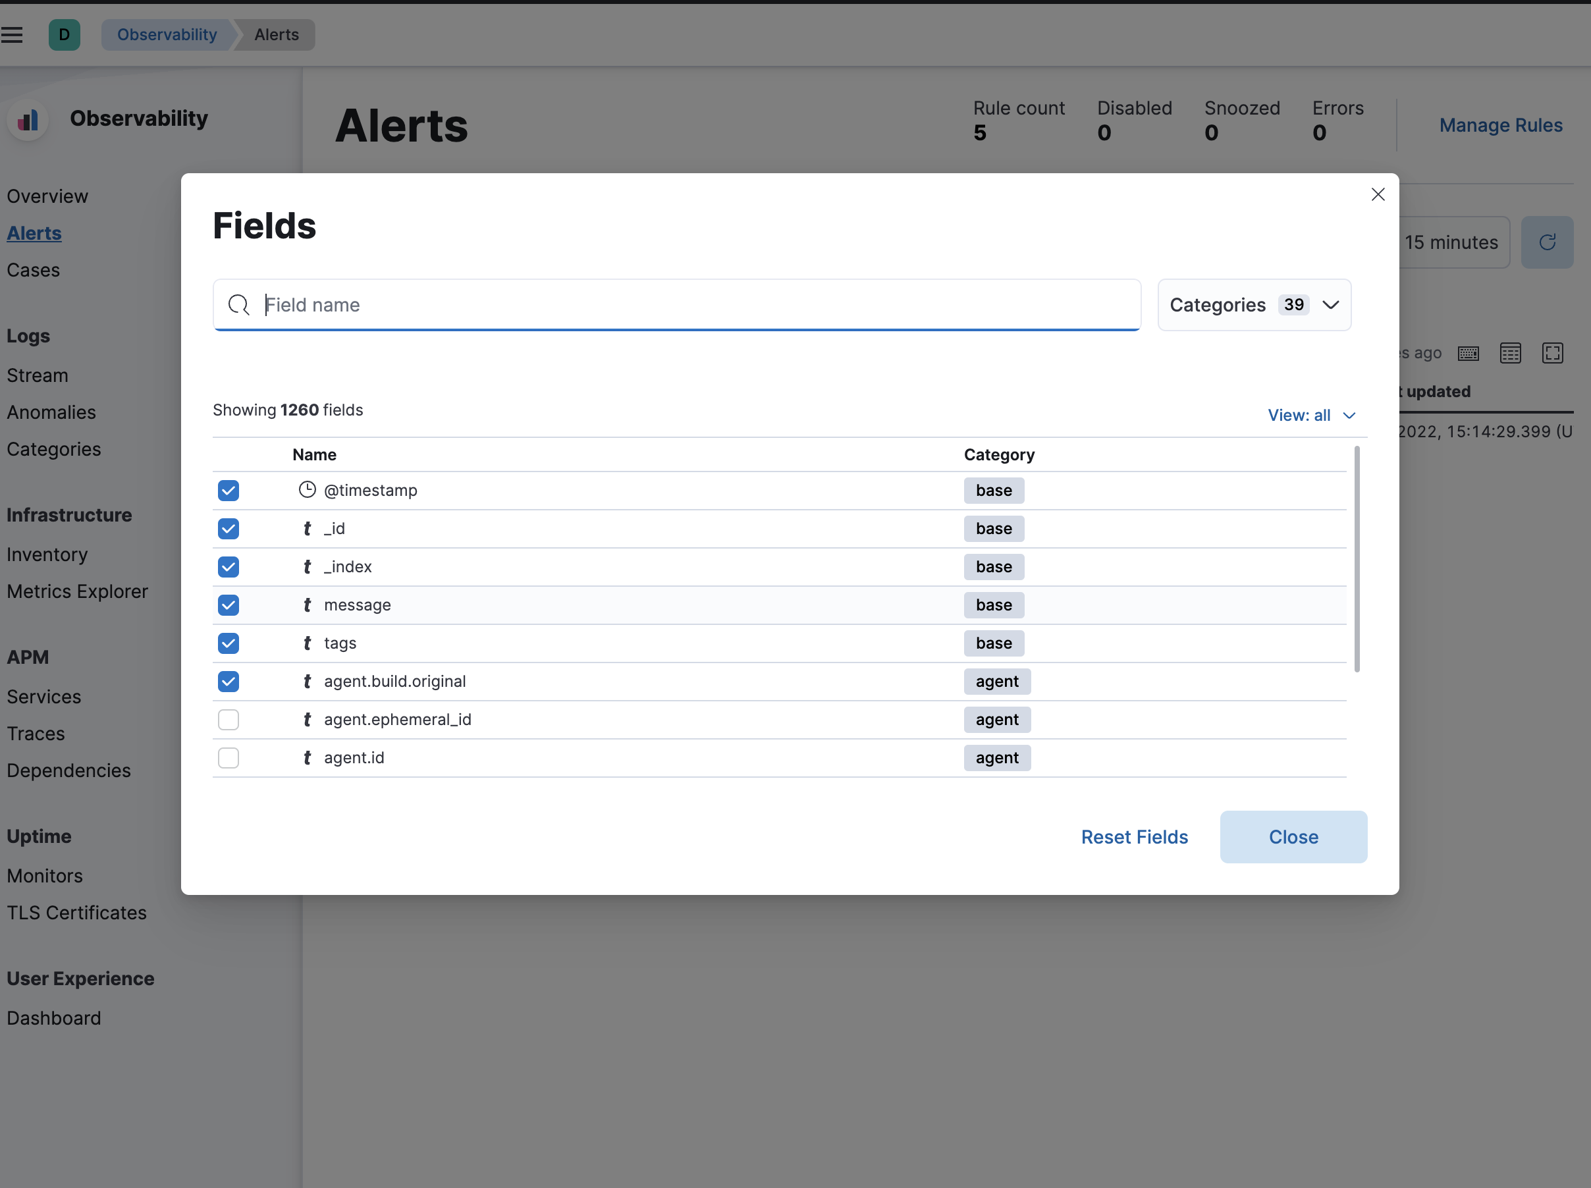Click inside the Field name input

coord(647,305)
